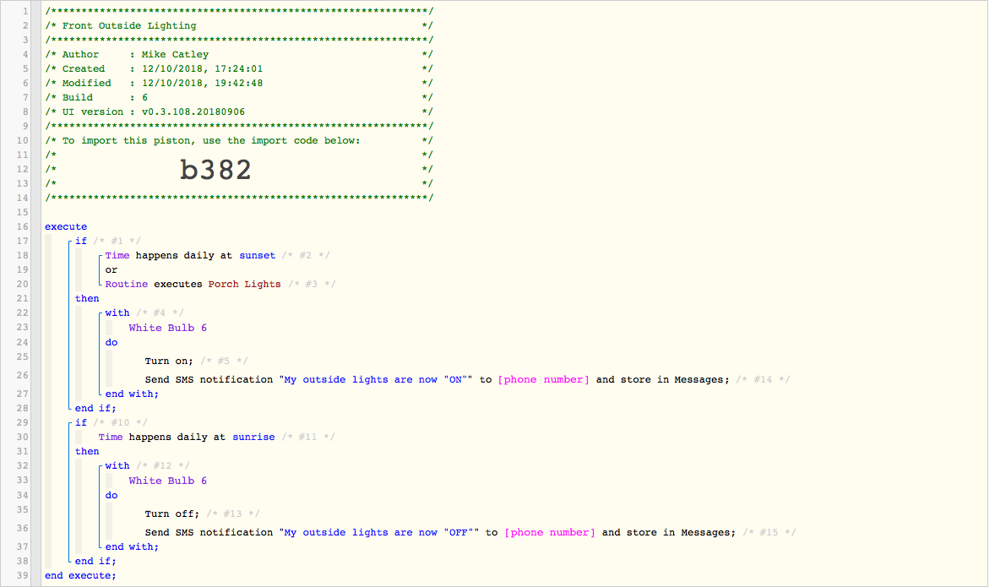
Task: Select 'Time' condition on line 18
Action: pos(117,256)
